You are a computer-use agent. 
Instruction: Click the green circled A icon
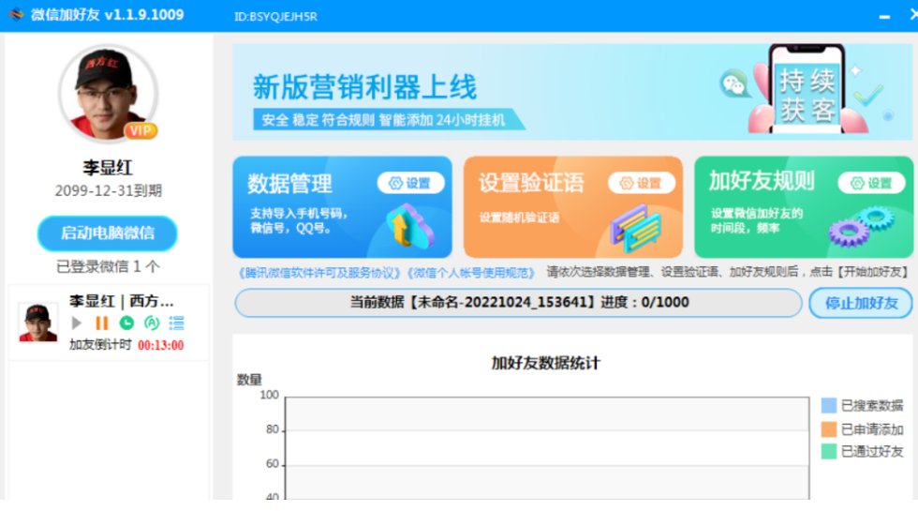152,323
